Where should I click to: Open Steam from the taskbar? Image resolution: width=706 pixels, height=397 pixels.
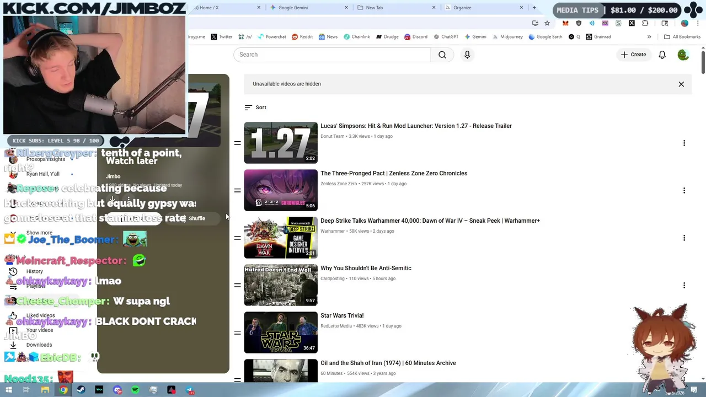coord(81,390)
